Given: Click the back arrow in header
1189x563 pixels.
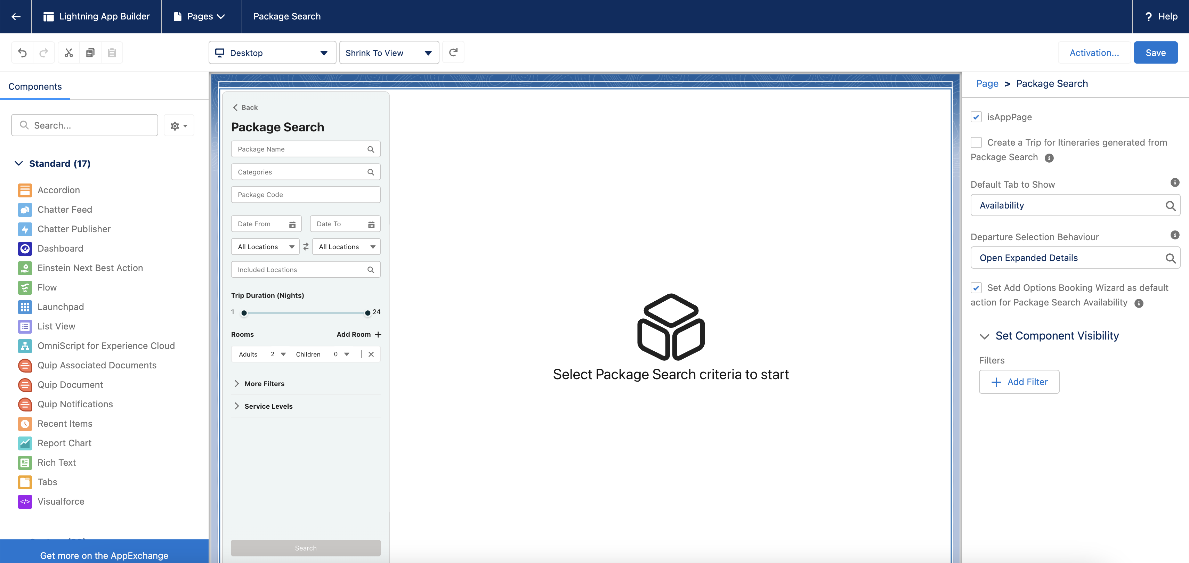Looking at the screenshot, I should (x=16, y=17).
